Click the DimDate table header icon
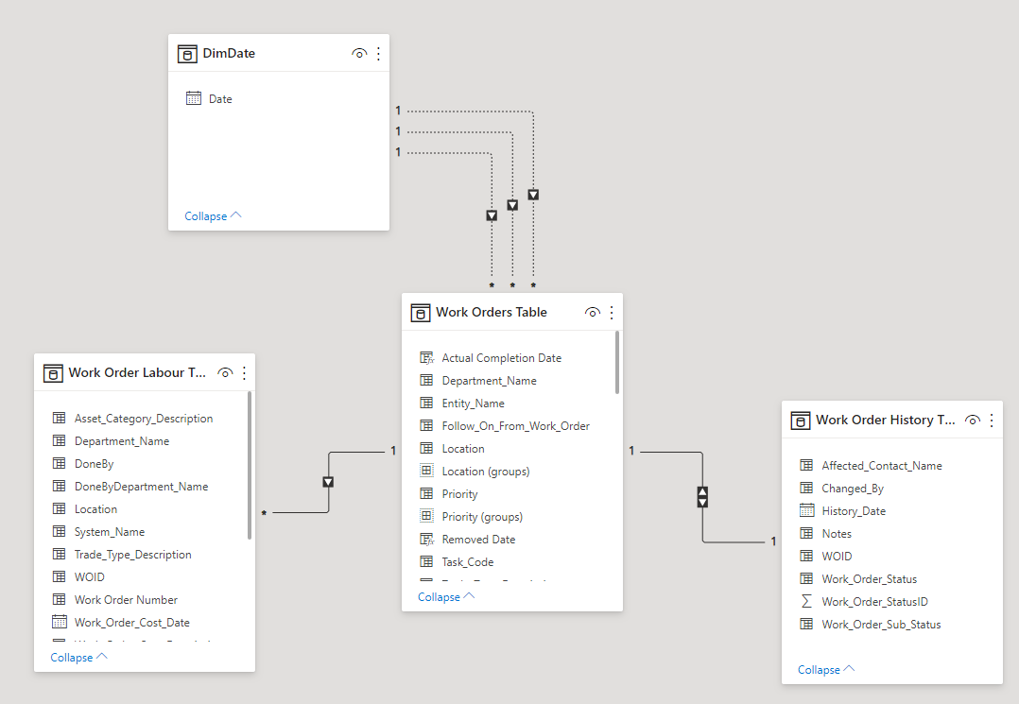Image resolution: width=1019 pixels, height=704 pixels. click(187, 54)
